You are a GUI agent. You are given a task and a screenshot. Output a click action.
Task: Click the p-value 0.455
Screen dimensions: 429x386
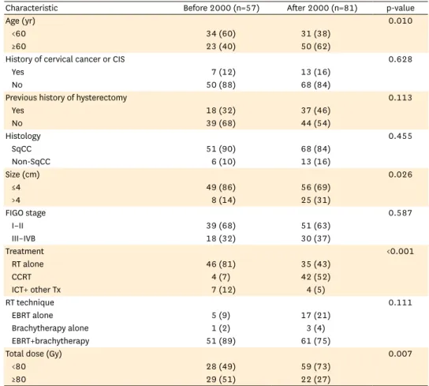[x=401, y=136]
